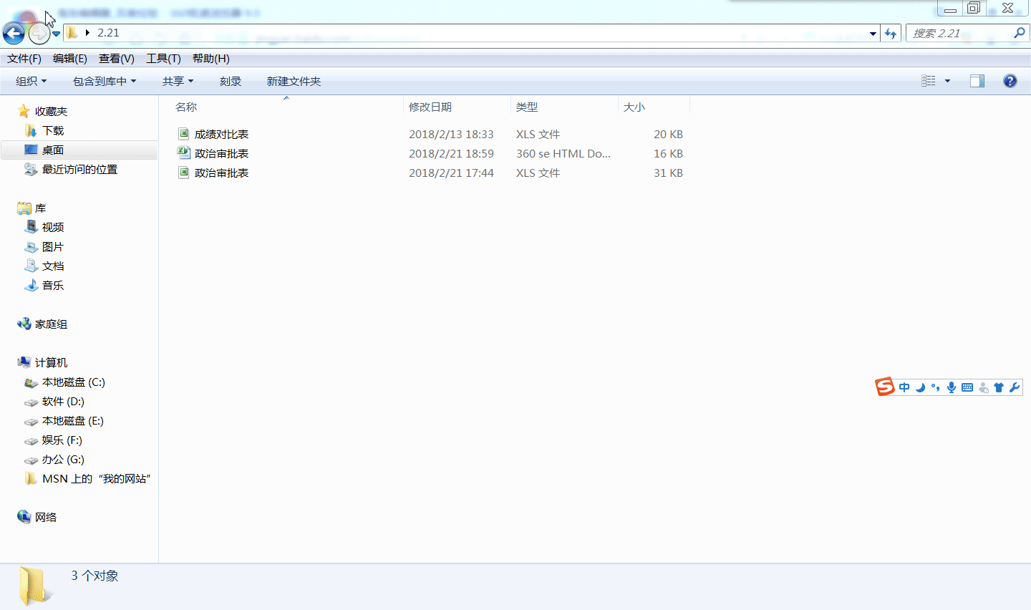This screenshot has width=1031, height=610.
Task: Select 库 in navigation pane
Action: coord(40,208)
